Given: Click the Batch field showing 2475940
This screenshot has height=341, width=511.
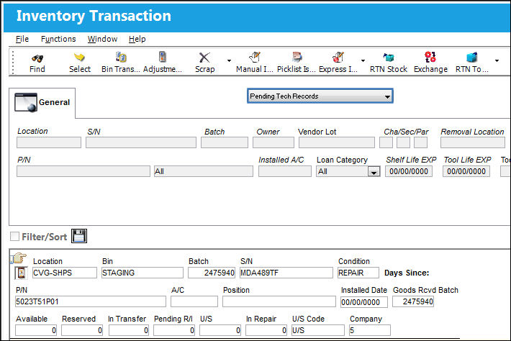Looking at the screenshot, I should (212, 273).
